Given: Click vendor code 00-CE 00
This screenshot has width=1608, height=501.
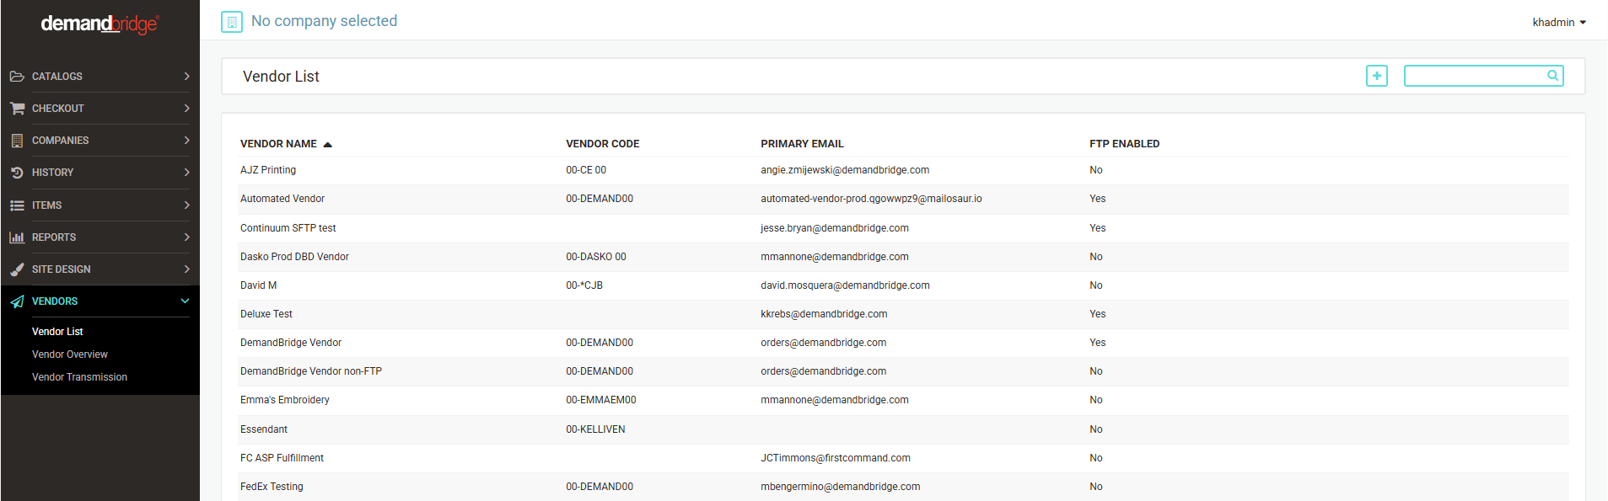Looking at the screenshot, I should click(x=586, y=170).
